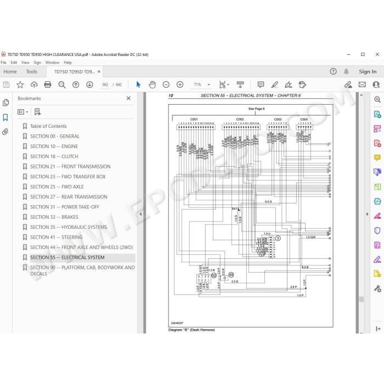Screen dimensions: 384x384
Task: Open the Sign menu
Action: tap(37, 63)
